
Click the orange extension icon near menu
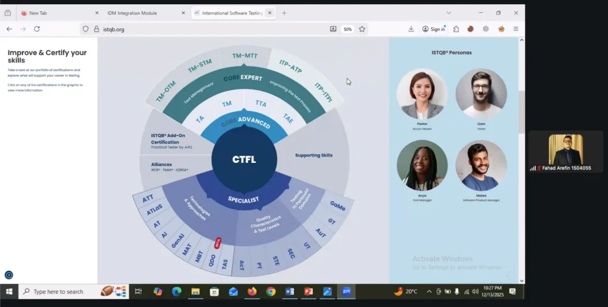pyautogui.click(x=501, y=29)
